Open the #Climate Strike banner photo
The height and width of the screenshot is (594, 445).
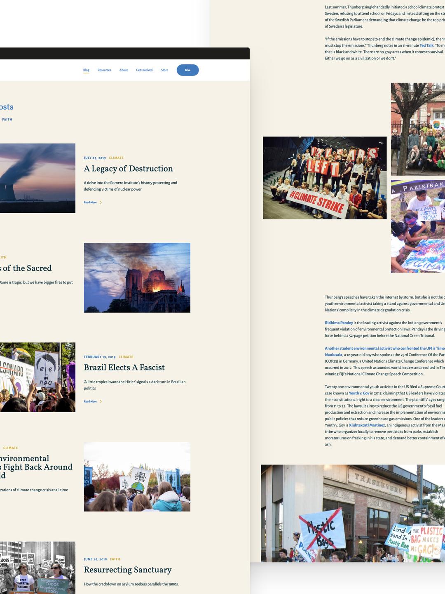325,178
